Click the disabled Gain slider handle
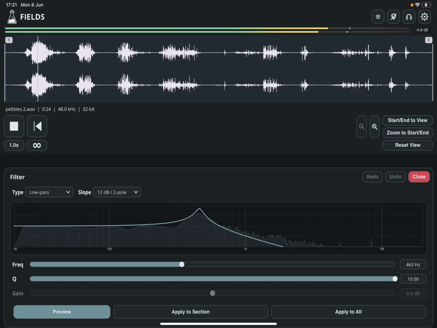This screenshot has height=328, width=437. 213,293
